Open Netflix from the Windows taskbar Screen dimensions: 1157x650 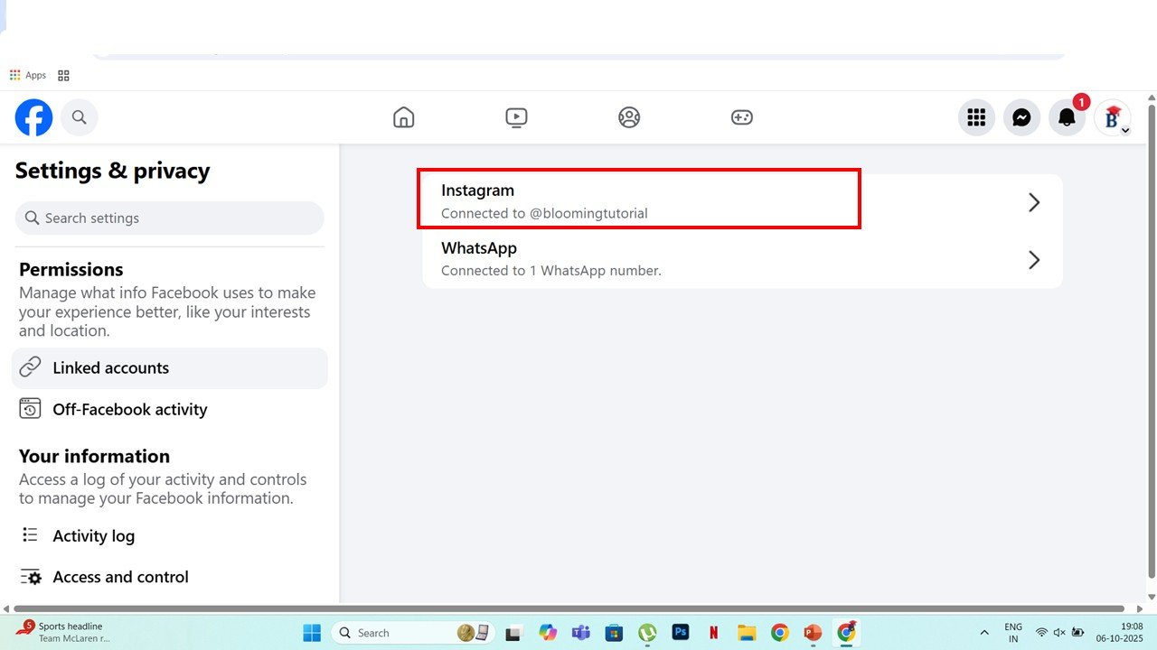coord(713,633)
